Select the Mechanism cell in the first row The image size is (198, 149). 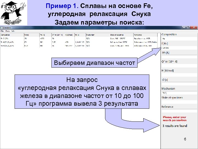(x=98, y=39)
